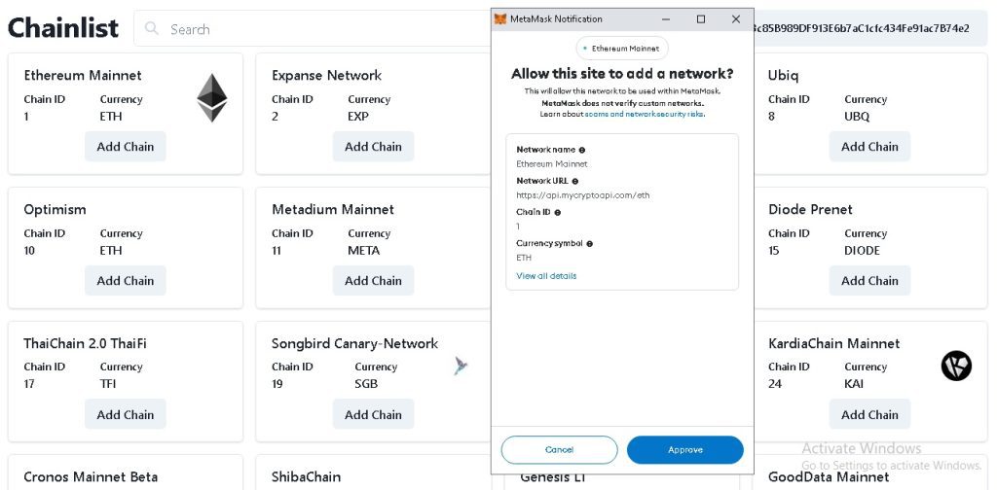
Task: Click the search magnifier icon
Action: (x=152, y=29)
